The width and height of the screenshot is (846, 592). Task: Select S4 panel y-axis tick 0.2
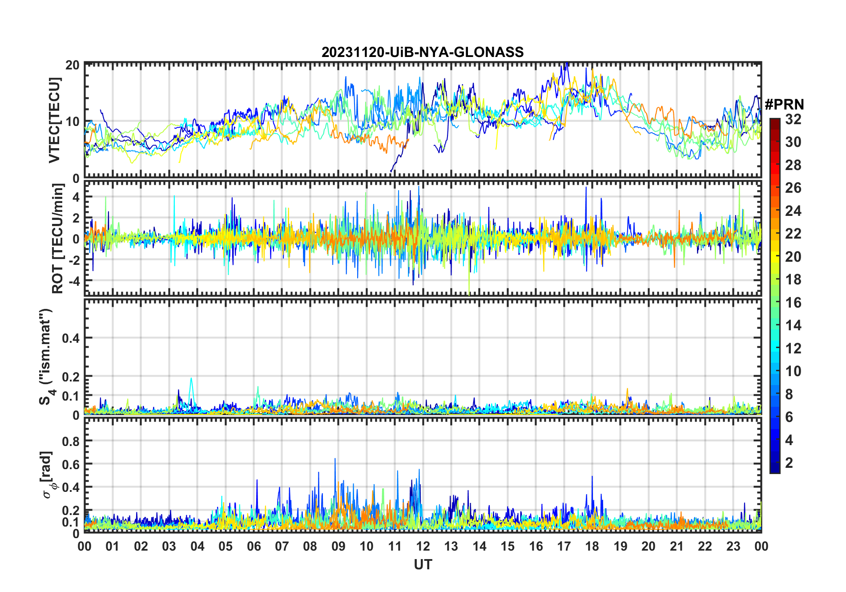pos(71,377)
